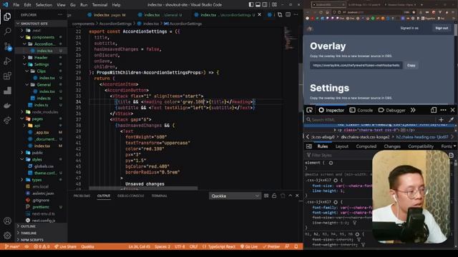The height and width of the screenshot is (257, 458).
Task: Click the Search HTML field
Action: pos(371,119)
